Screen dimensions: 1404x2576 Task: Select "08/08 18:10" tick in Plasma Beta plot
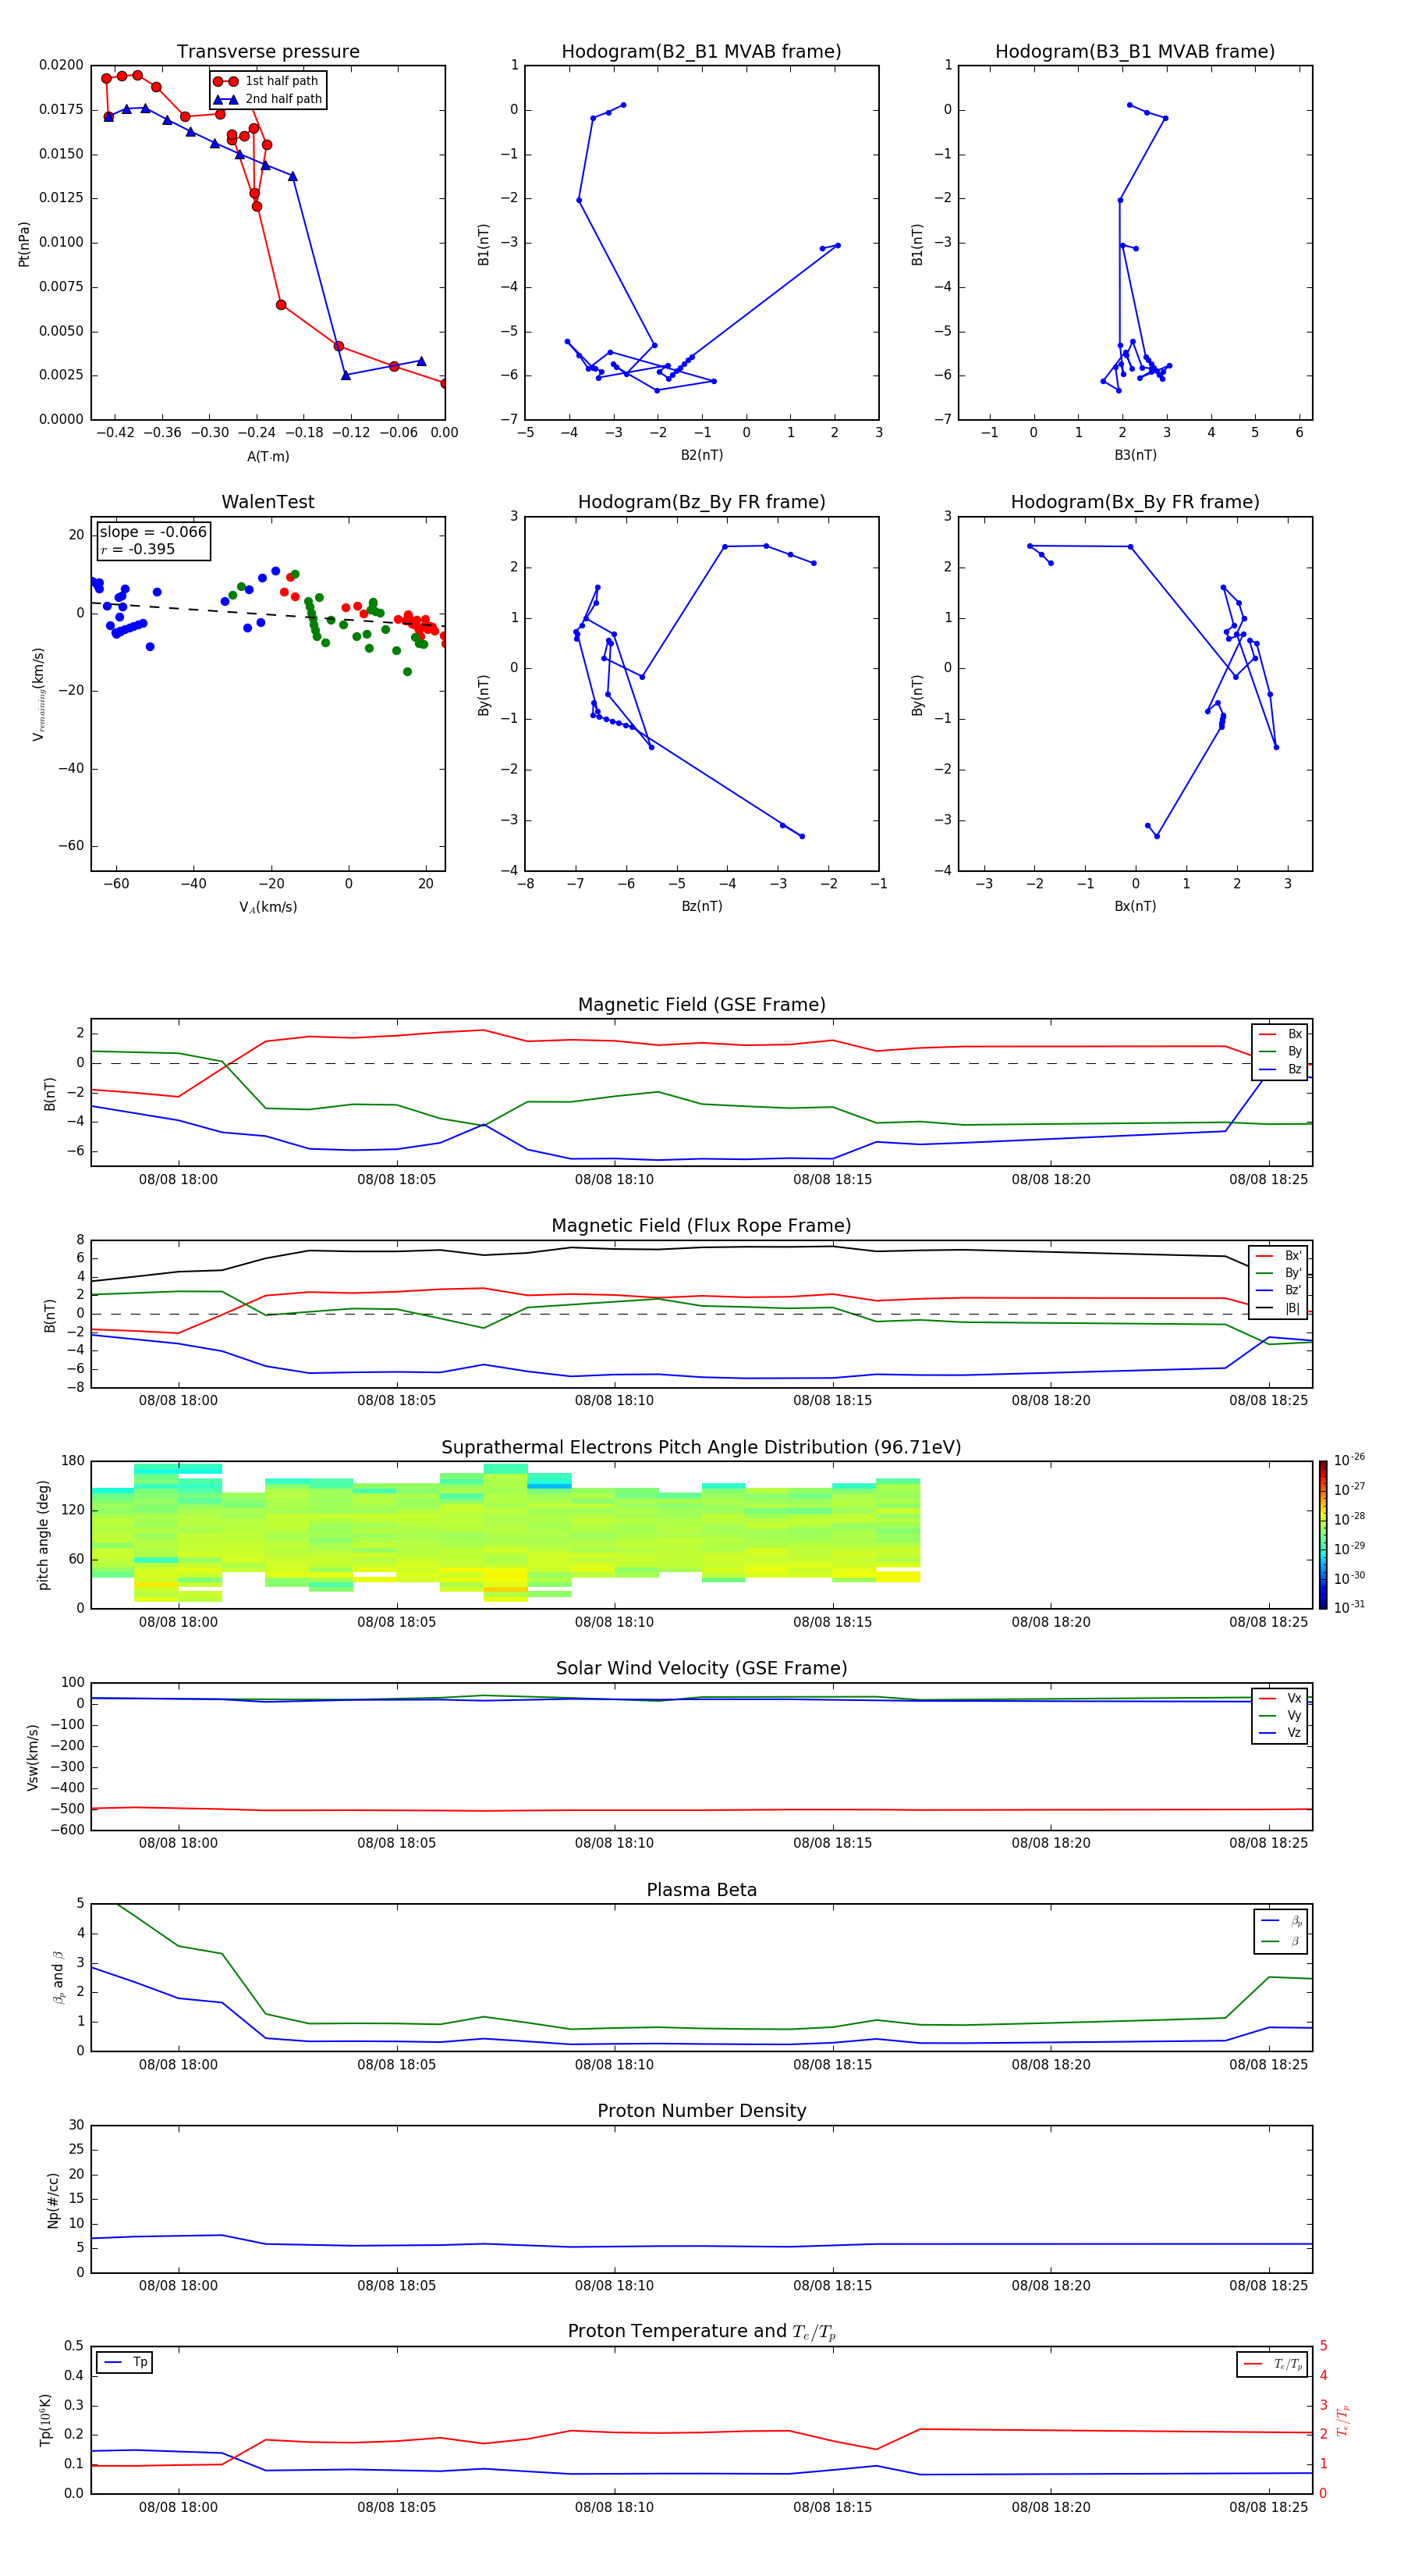pos(614,2064)
